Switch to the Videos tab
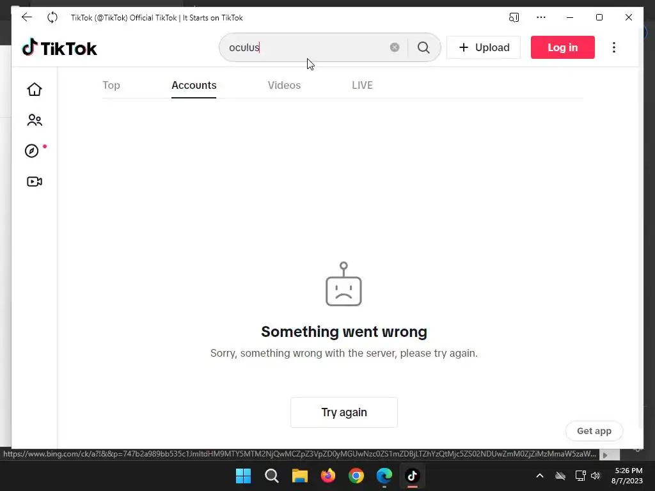 pyautogui.click(x=284, y=85)
